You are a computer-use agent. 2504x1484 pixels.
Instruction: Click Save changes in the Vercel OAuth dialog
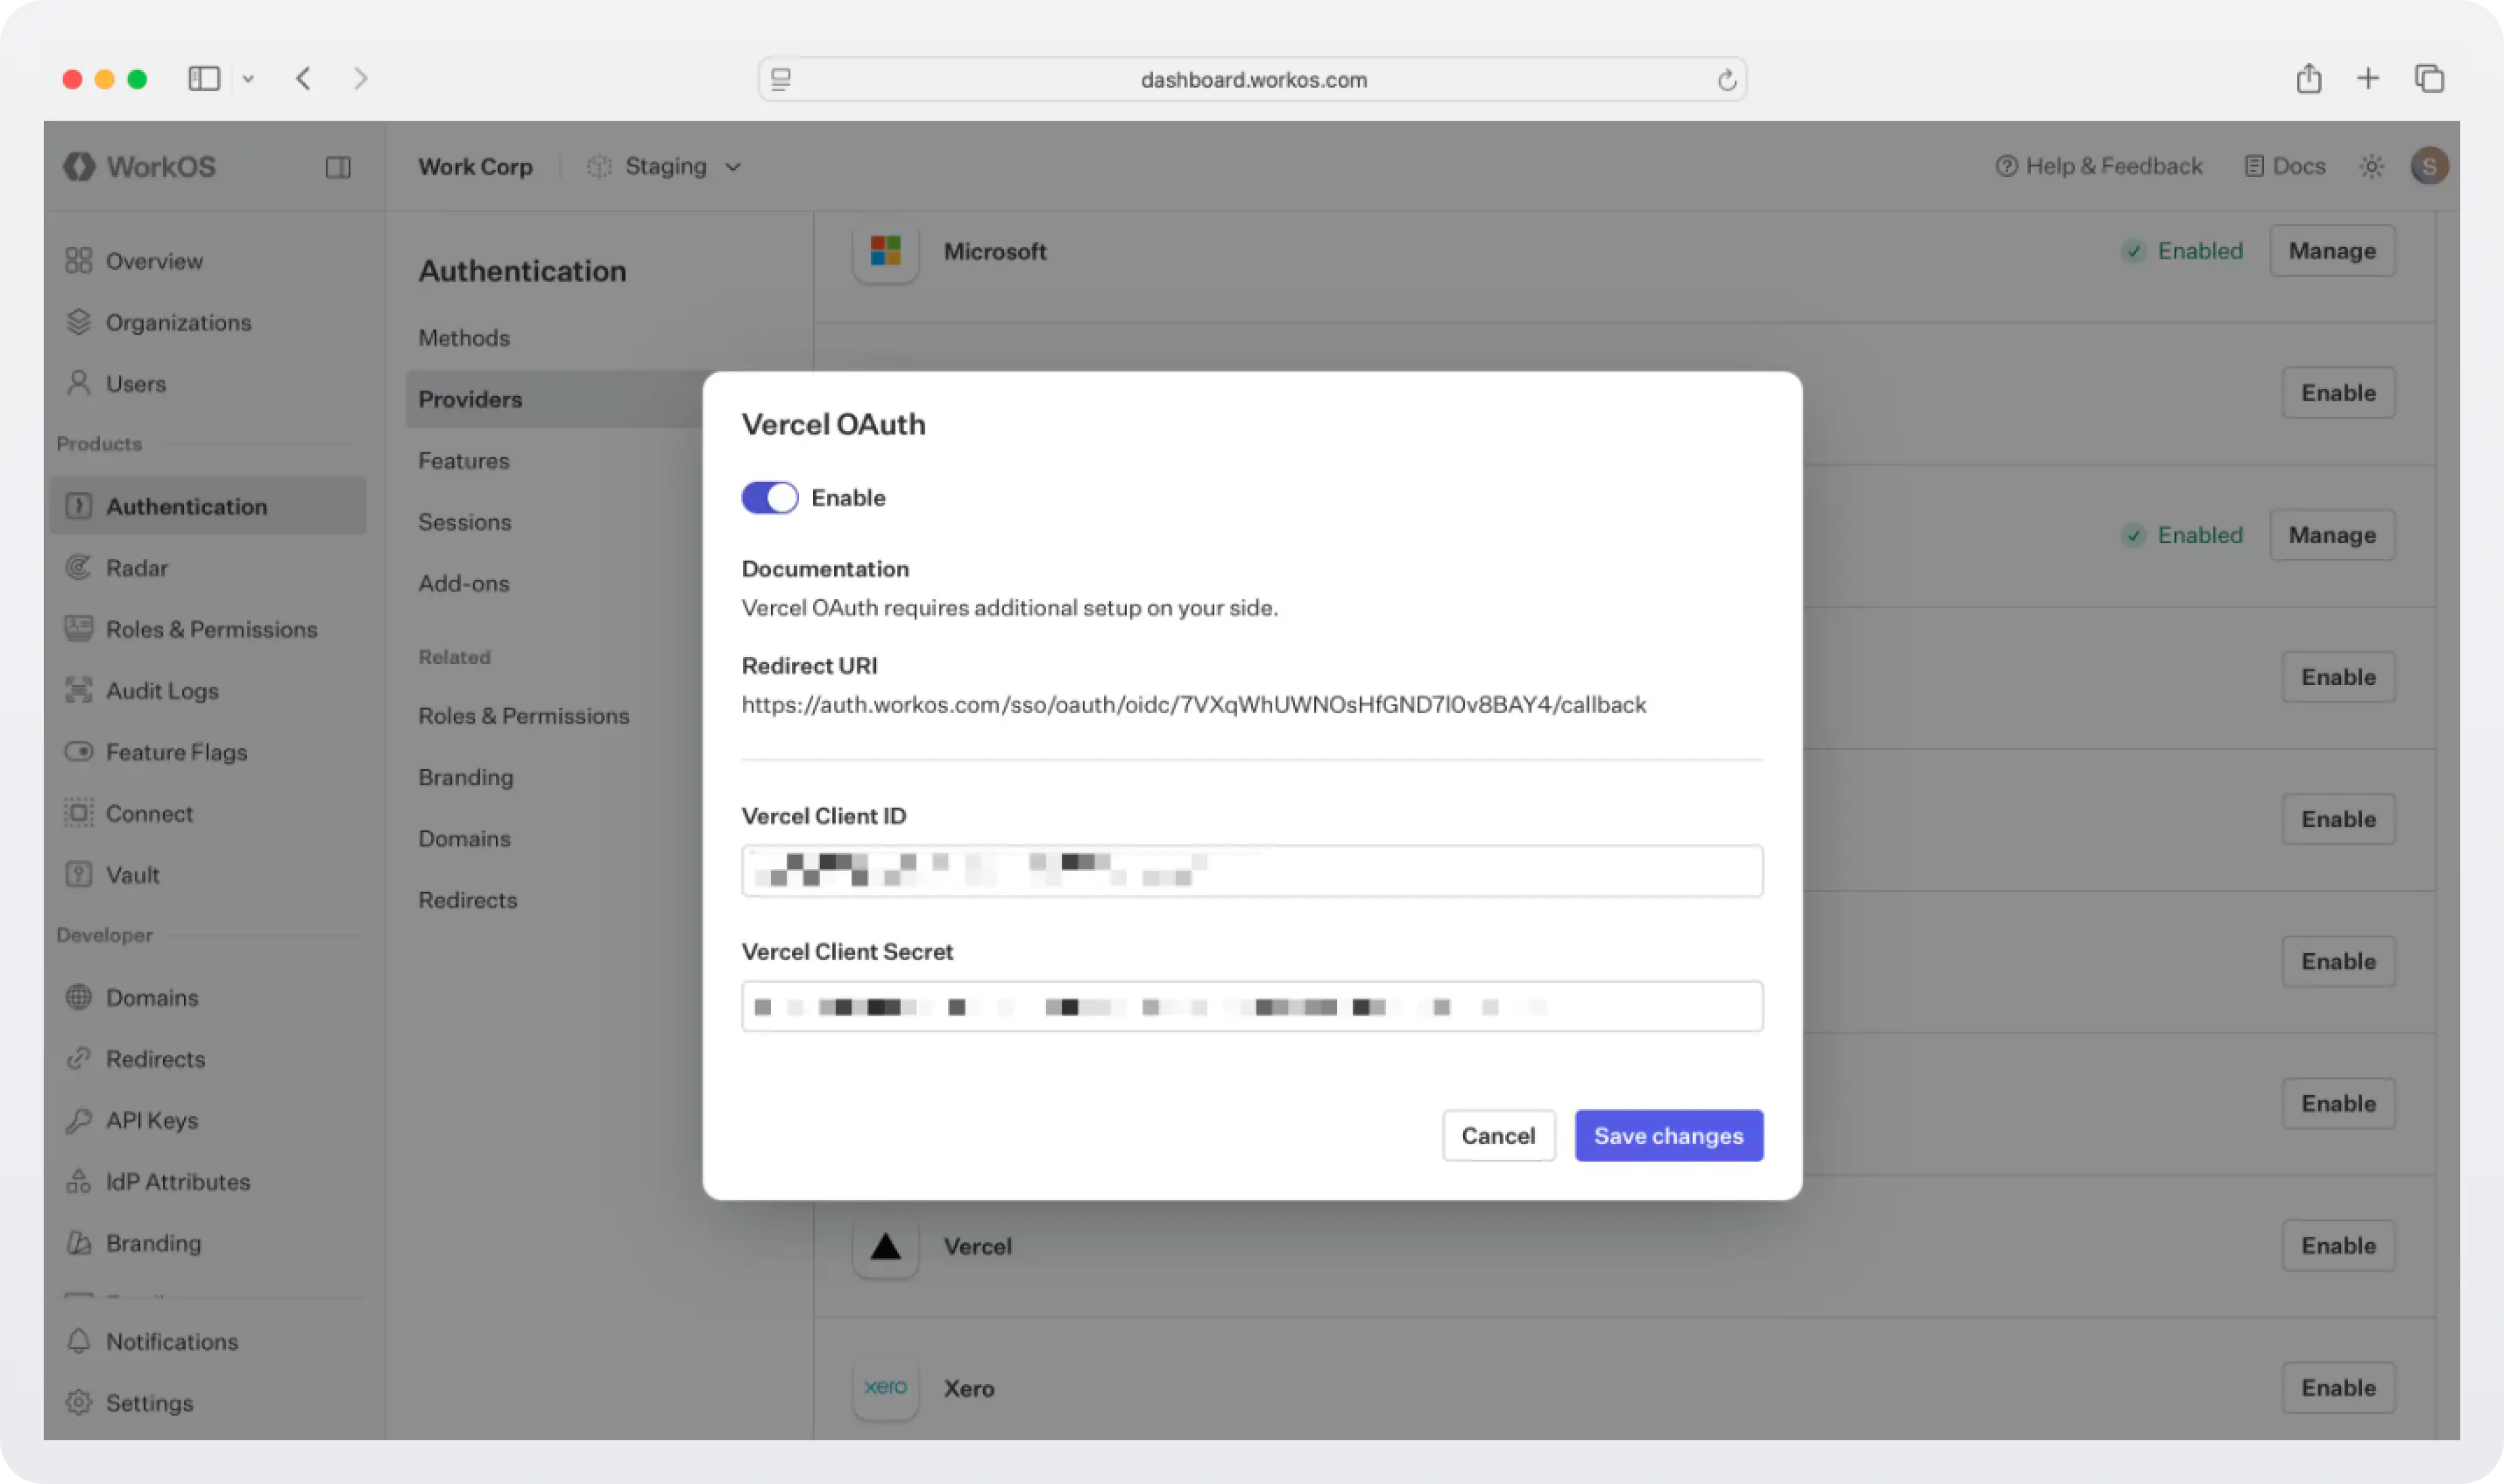1668,1135
